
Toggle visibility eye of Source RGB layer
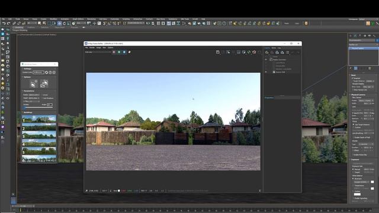point(266,72)
